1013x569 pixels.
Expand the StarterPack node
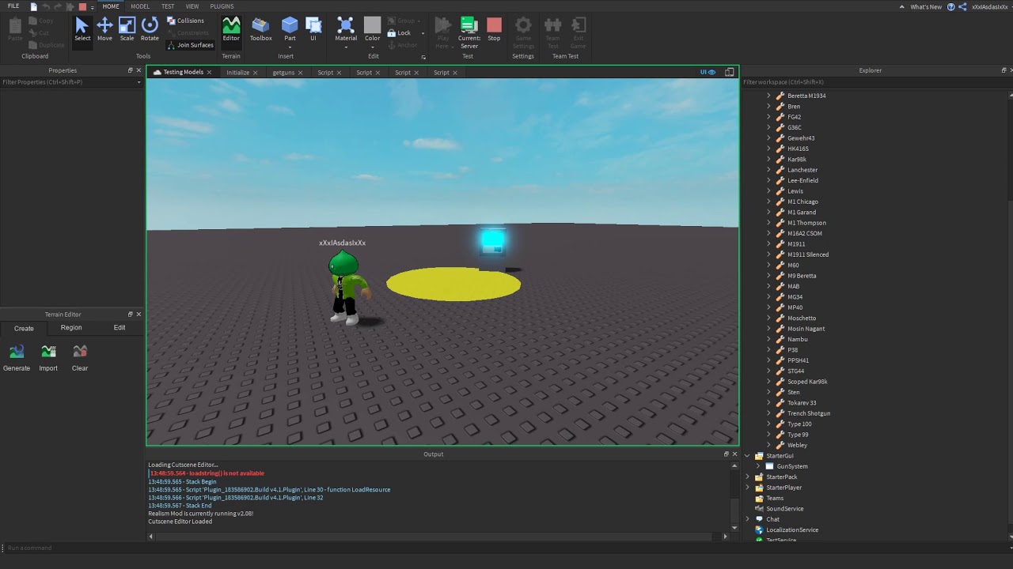click(747, 477)
